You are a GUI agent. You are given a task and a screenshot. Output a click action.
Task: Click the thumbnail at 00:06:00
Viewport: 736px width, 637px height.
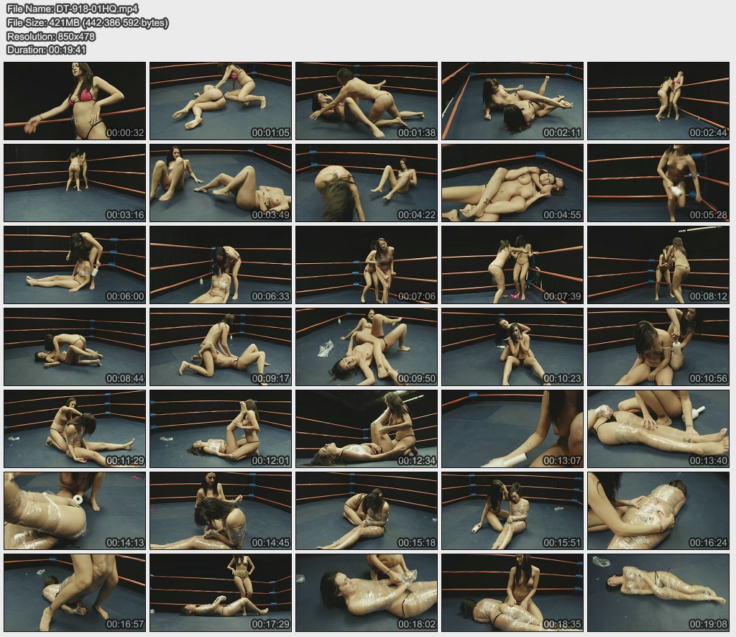click(x=75, y=265)
